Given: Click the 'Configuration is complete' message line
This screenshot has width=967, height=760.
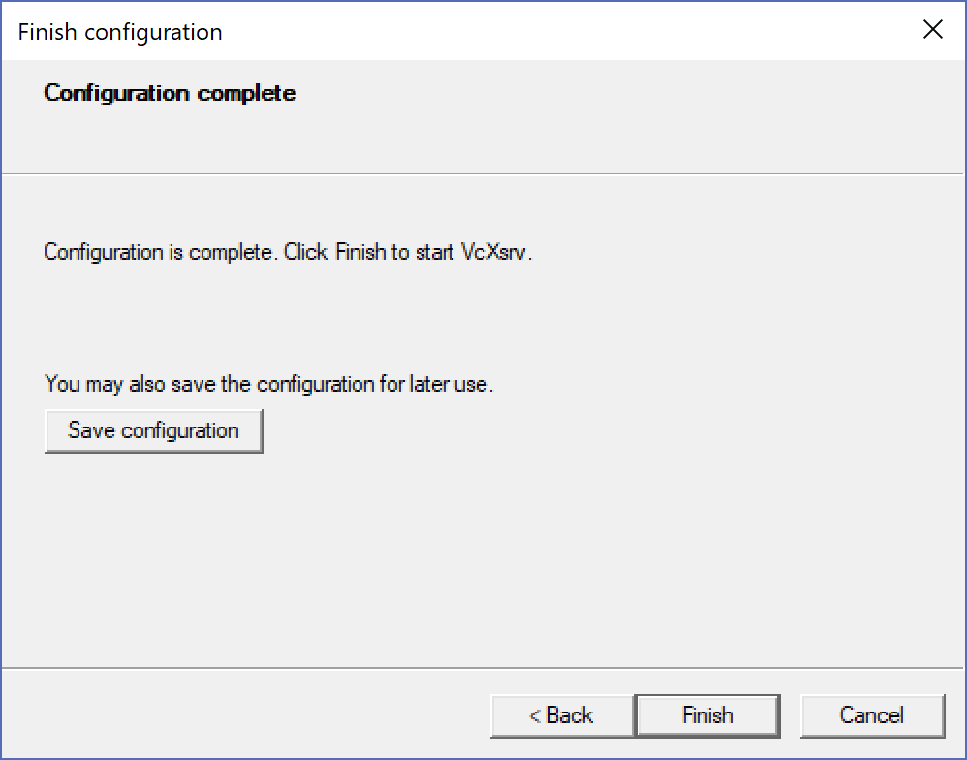Looking at the screenshot, I should pos(288,252).
